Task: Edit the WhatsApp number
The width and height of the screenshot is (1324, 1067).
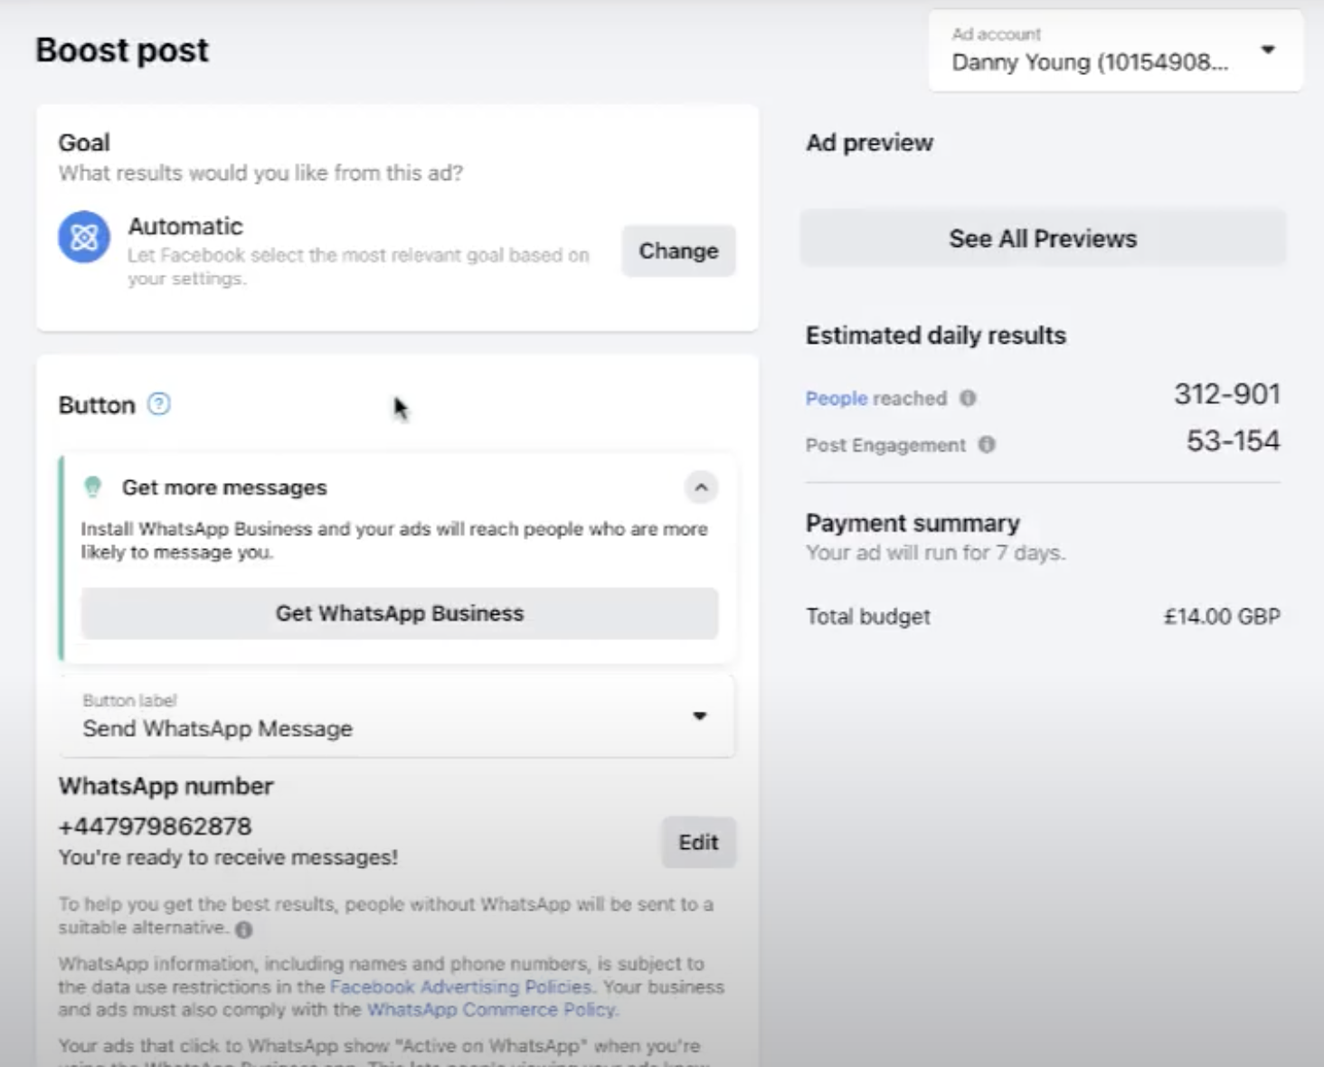Action: tap(698, 842)
